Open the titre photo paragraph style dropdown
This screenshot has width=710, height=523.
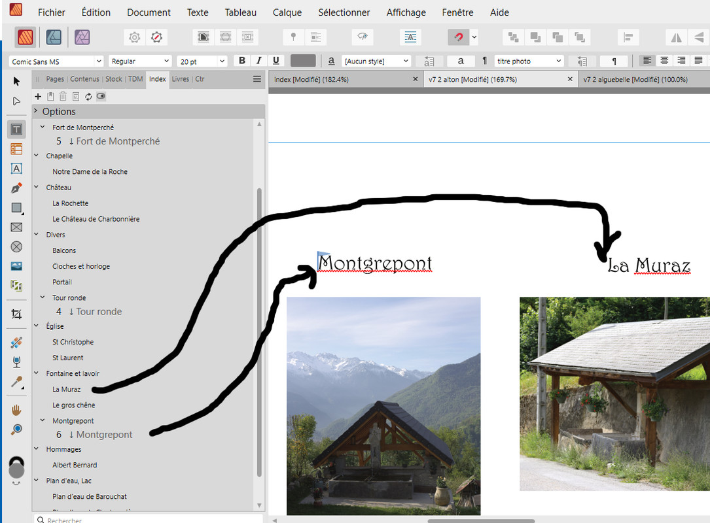coord(529,61)
